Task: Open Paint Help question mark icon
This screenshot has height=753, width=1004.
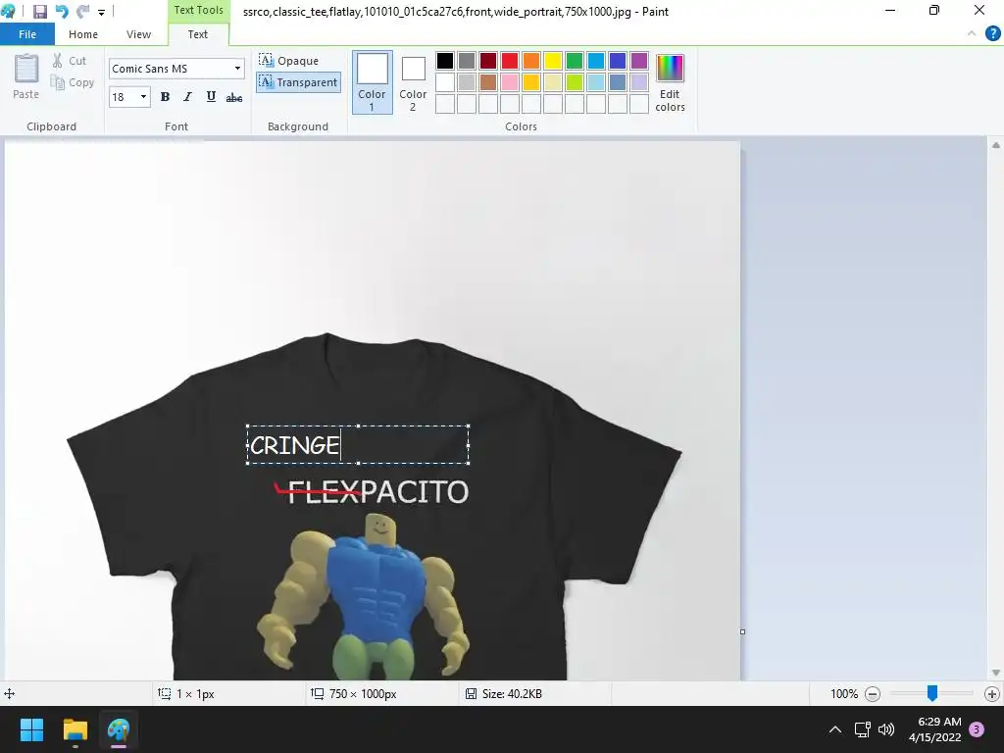Action: point(992,33)
